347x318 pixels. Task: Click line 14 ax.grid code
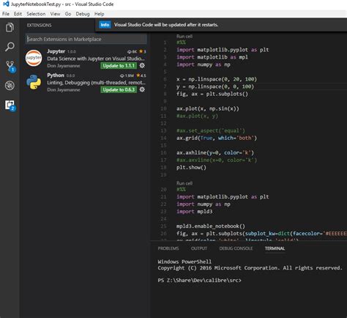217,138
